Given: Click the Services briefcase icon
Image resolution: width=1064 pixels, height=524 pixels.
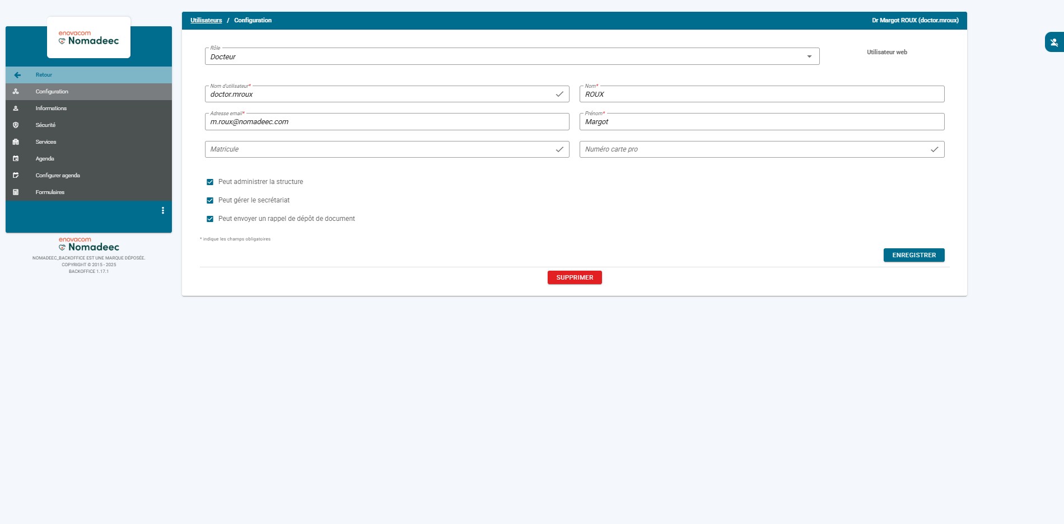Looking at the screenshot, I should pos(16,142).
